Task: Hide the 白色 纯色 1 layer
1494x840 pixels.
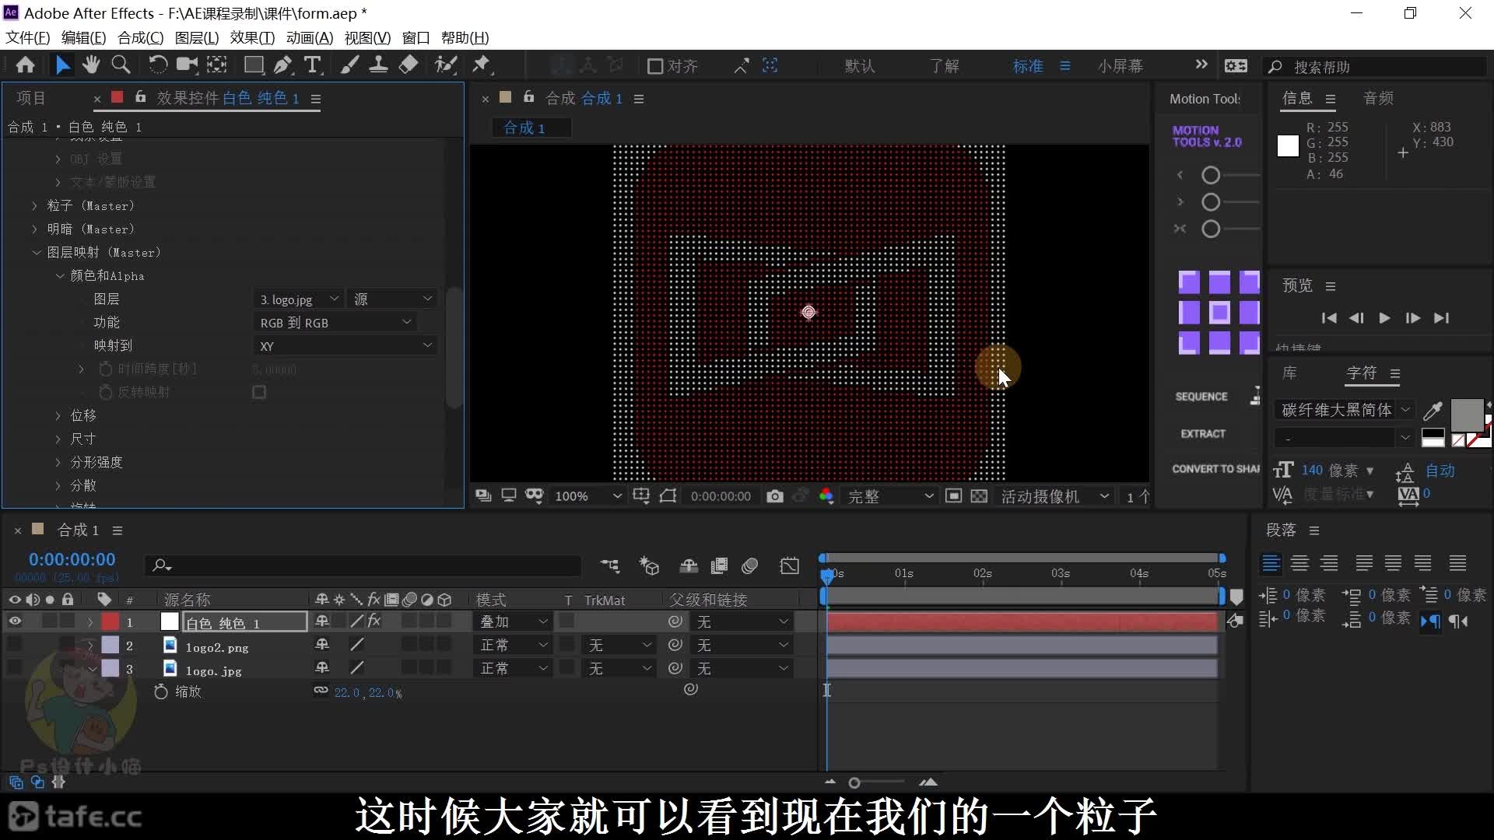Action: pyautogui.click(x=15, y=621)
